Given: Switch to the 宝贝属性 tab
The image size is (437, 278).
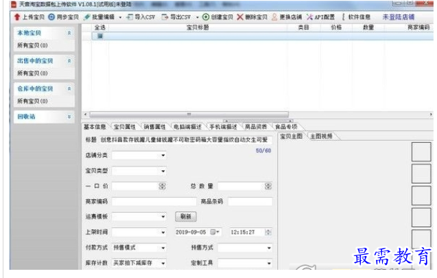Looking at the screenshot, I should click(125, 127).
